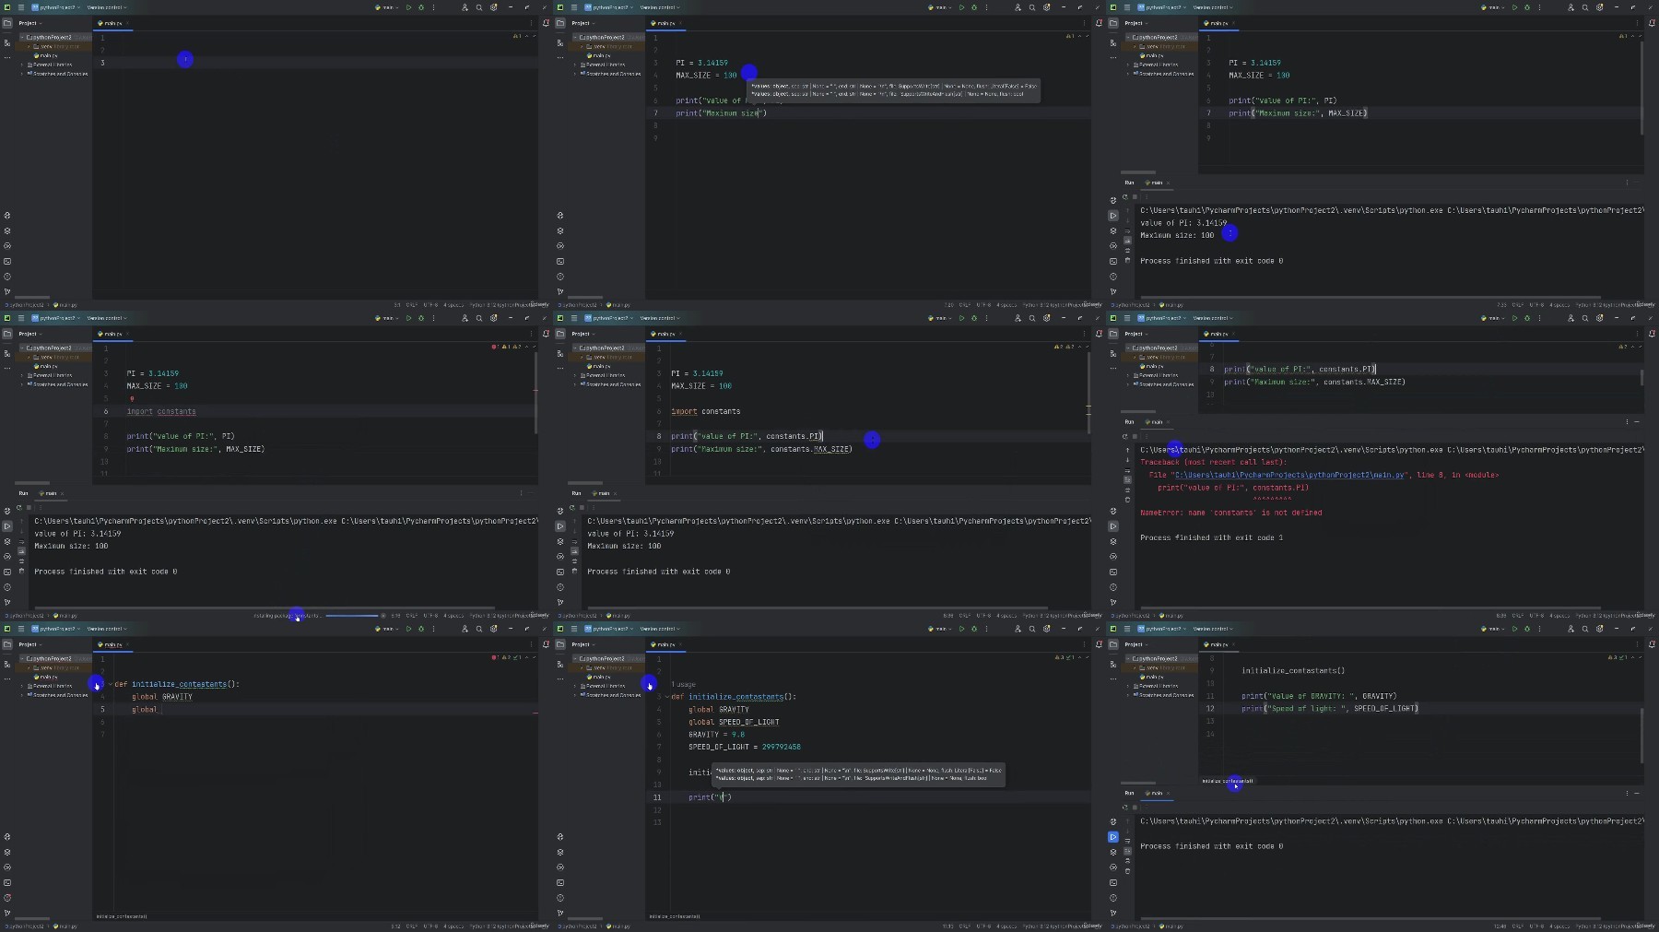Click the green Run button in top-left frame
This screenshot has height=932, width=1659.
[408, 7]
